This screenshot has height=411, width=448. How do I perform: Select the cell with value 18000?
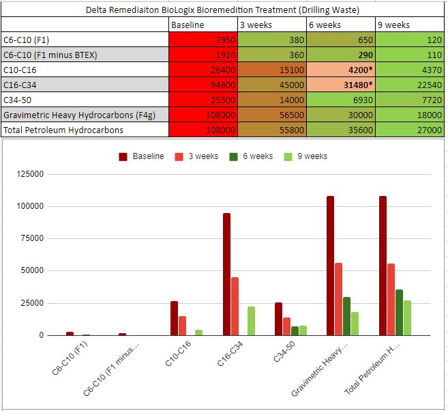coord(410,115)
